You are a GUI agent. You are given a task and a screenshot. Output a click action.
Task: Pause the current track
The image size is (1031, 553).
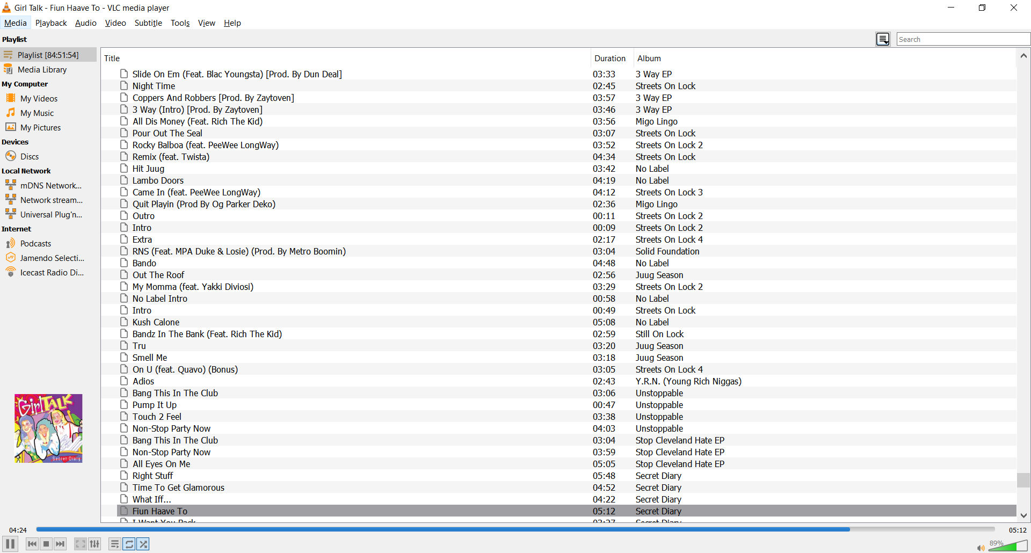10,544
